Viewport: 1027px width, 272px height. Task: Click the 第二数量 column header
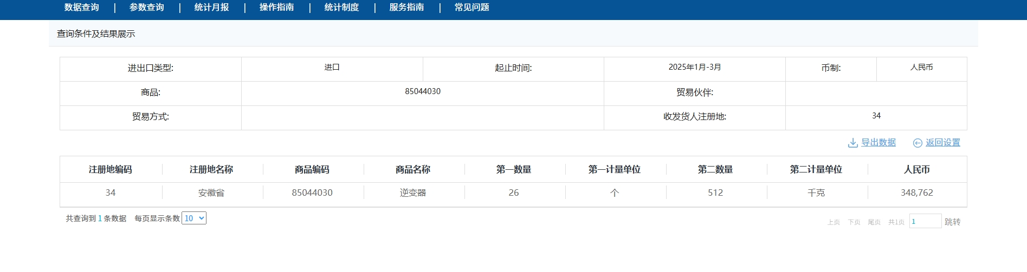pyautogui.click(x=715, y=169)
